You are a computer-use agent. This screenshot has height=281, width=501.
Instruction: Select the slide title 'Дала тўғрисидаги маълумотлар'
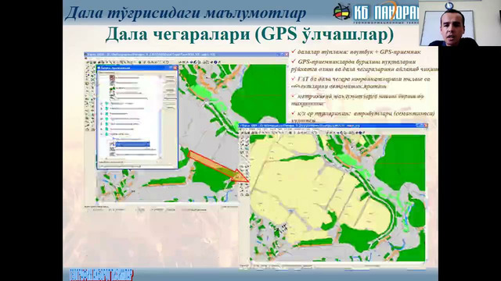(x=186, y=12)
